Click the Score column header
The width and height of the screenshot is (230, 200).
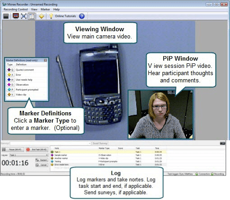click(120, 148)
